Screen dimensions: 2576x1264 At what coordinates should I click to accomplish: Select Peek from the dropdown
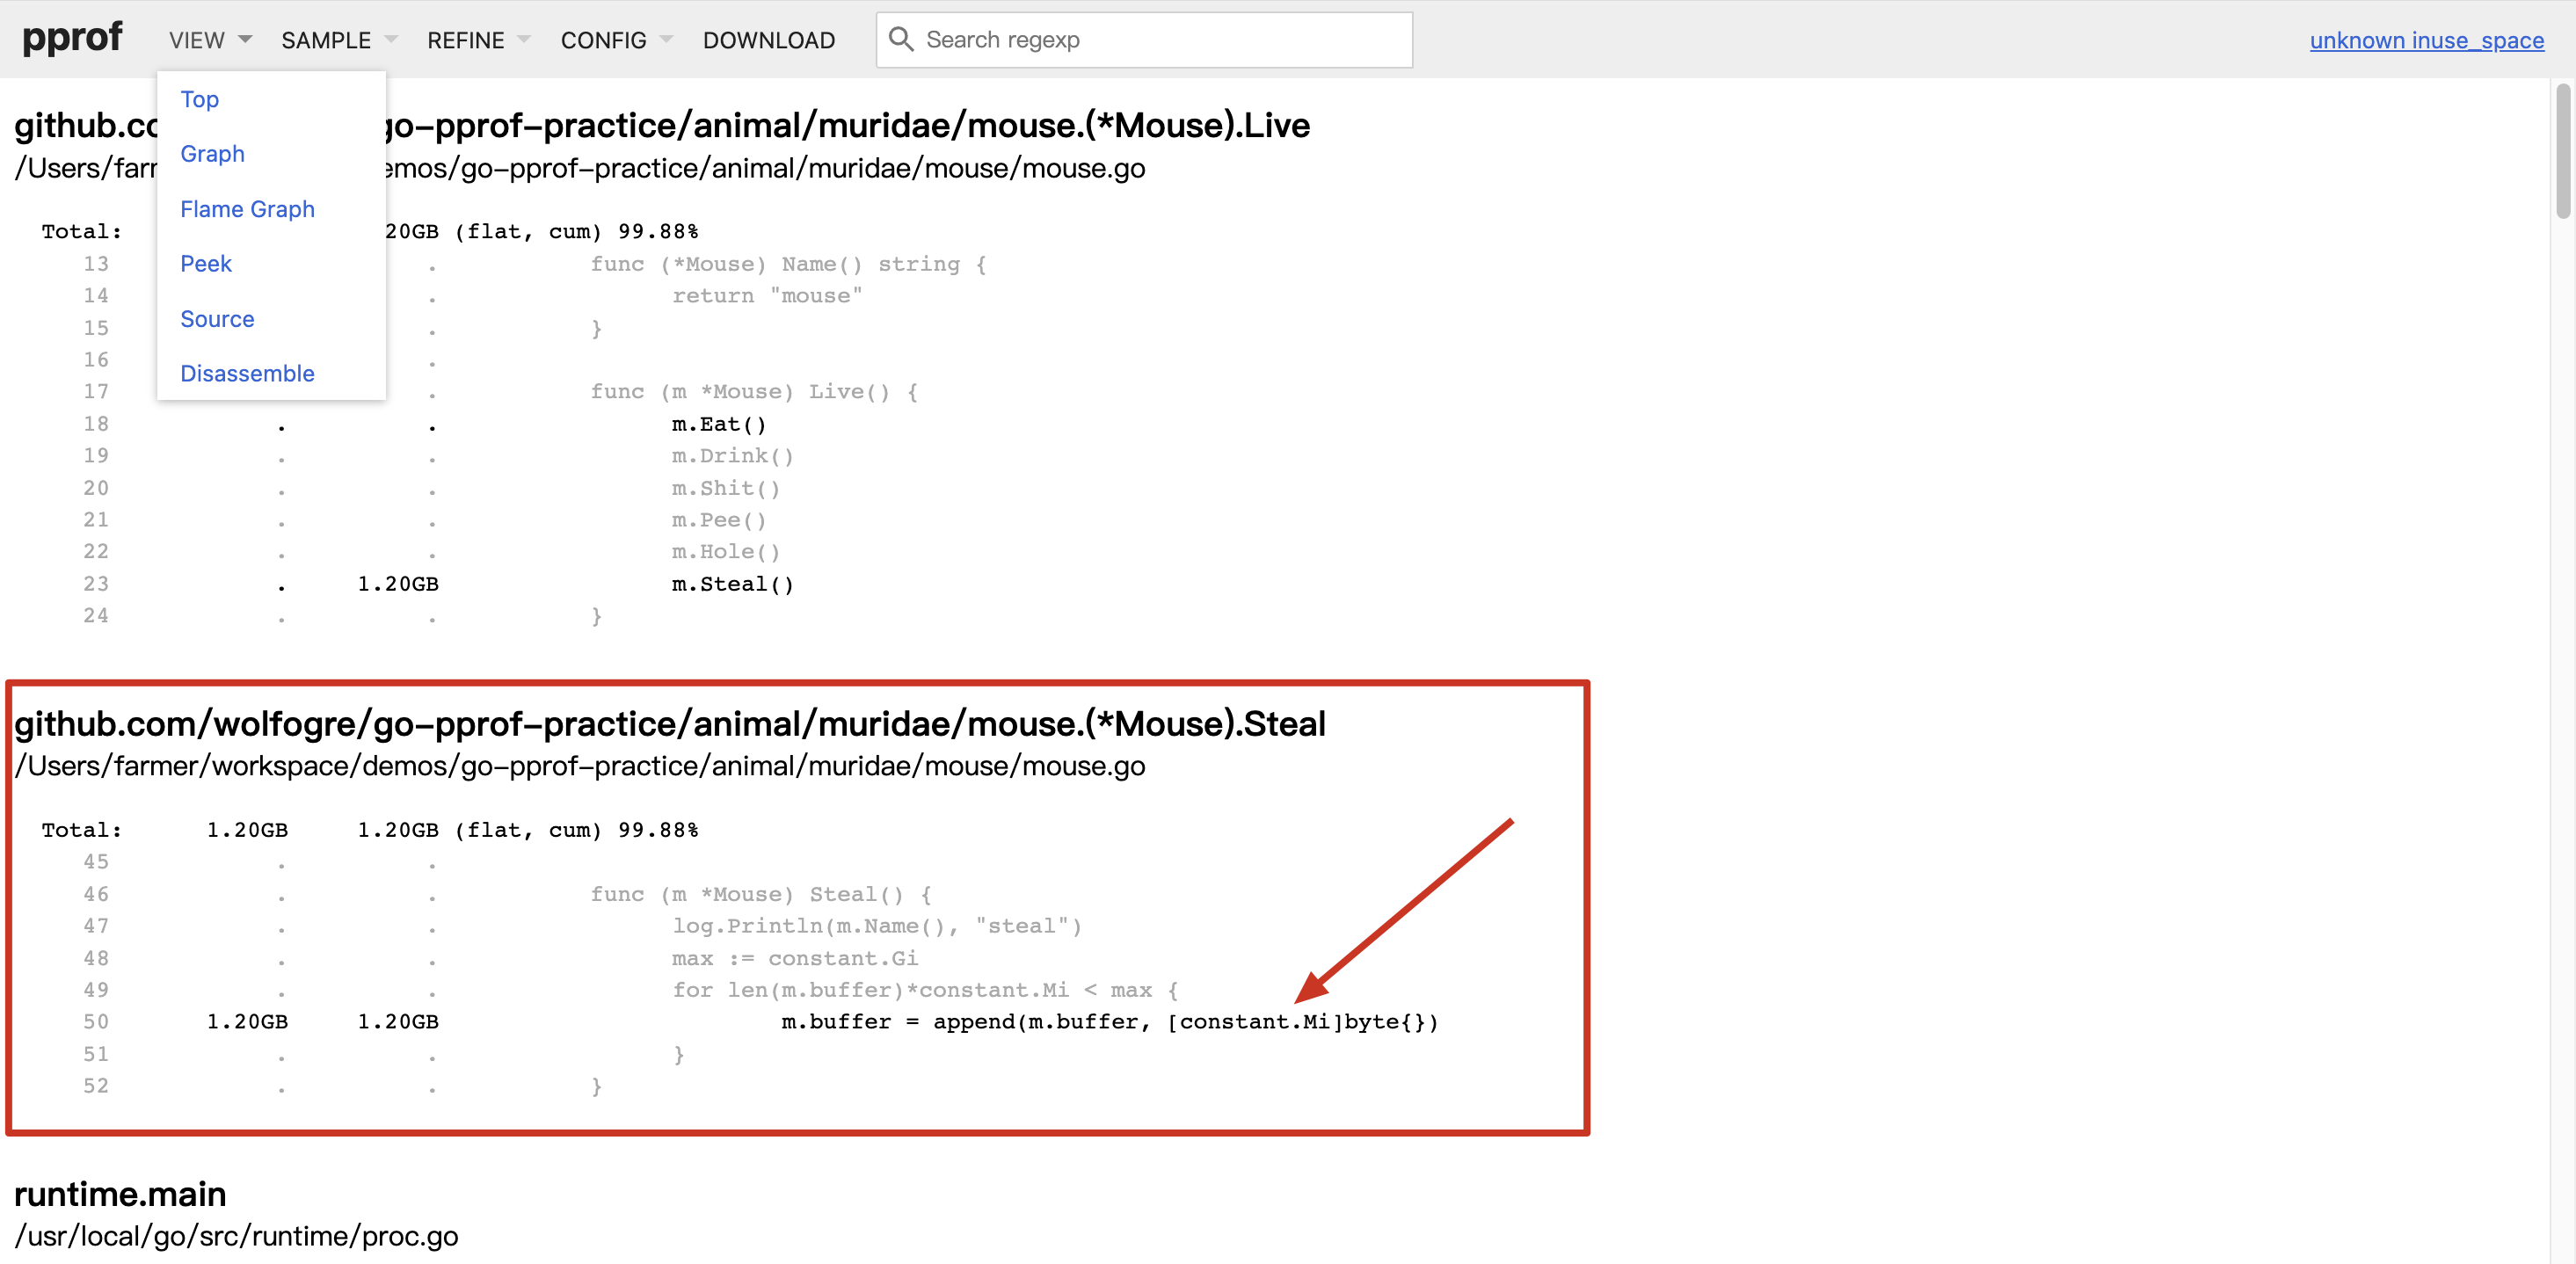pyautogui.click(x=206, y=264)
